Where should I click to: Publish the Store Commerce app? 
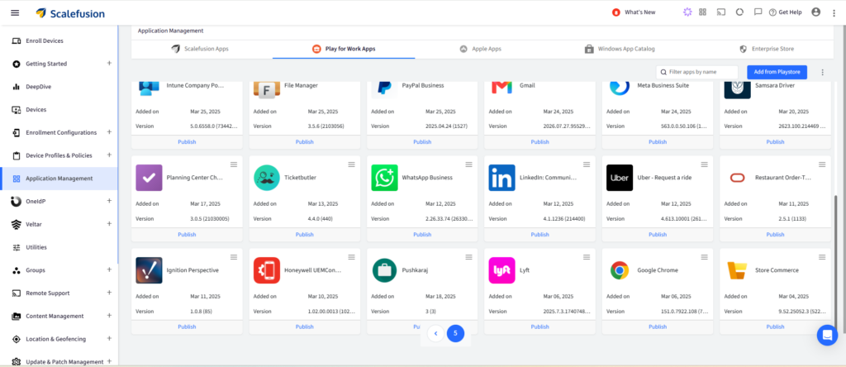(x=775, y=326)
